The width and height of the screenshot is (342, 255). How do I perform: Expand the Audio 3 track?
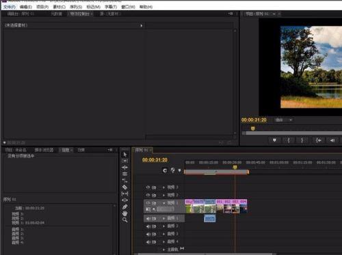(x=163, y=234)
